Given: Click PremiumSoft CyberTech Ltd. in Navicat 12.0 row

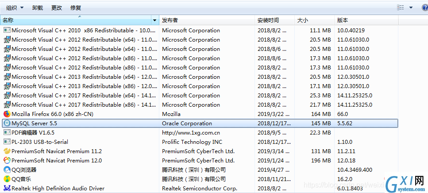Looking at the screenshot, I should pos(198,160).
